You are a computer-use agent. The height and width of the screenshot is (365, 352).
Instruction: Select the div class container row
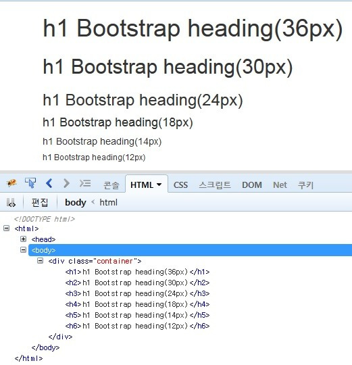click(x=95, y=261)
